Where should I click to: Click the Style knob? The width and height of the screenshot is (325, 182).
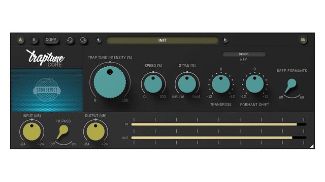[x=187, y=84]
